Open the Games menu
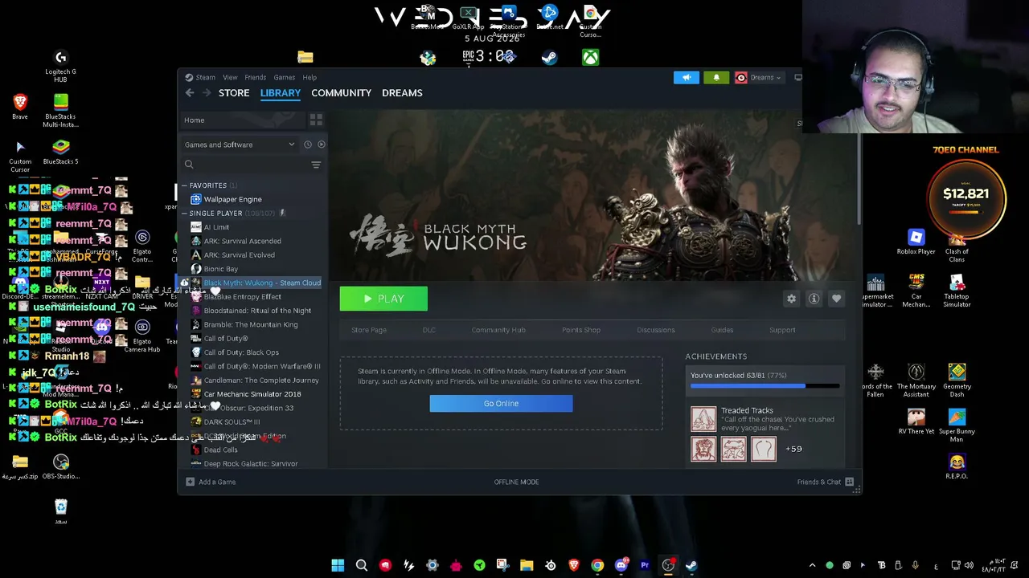Viewport: 1029px width, 578px height. pos(284,77)
